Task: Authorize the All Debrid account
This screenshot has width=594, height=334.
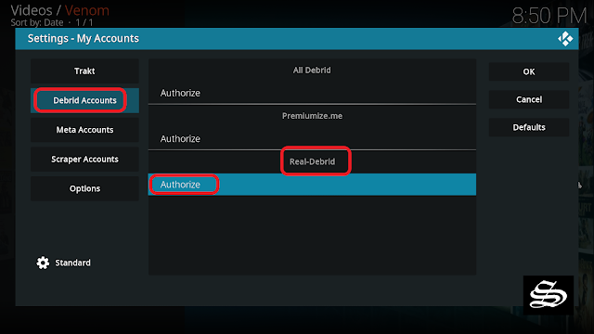Action: tap(312, 93)
